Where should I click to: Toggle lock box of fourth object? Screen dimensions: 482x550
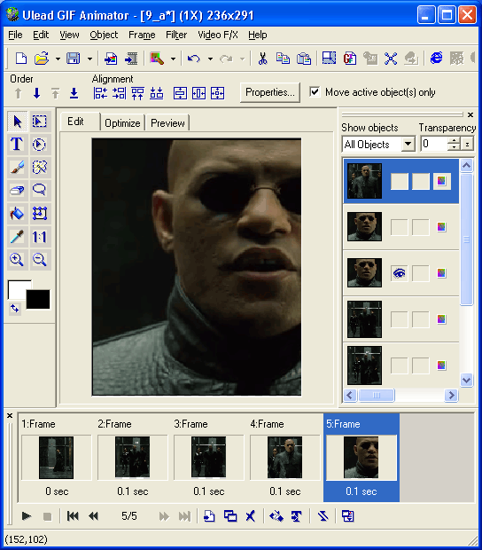pos(421,318)
